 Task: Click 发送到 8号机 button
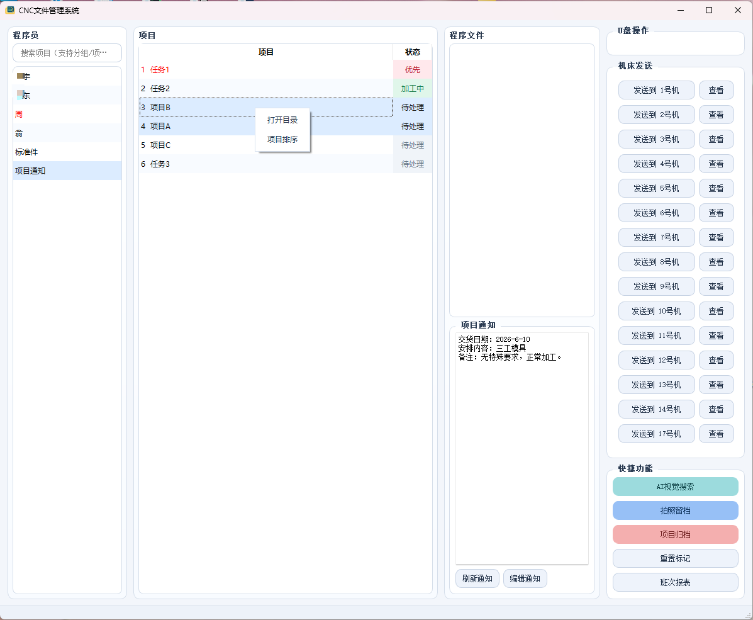point(657,262)
